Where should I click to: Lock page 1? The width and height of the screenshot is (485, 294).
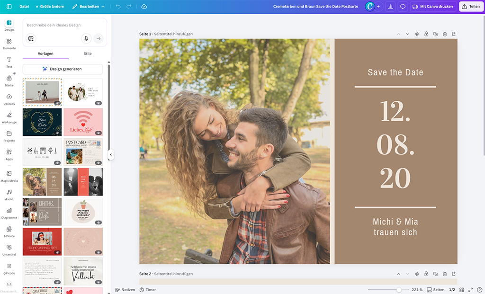click(x=426, y=34)
